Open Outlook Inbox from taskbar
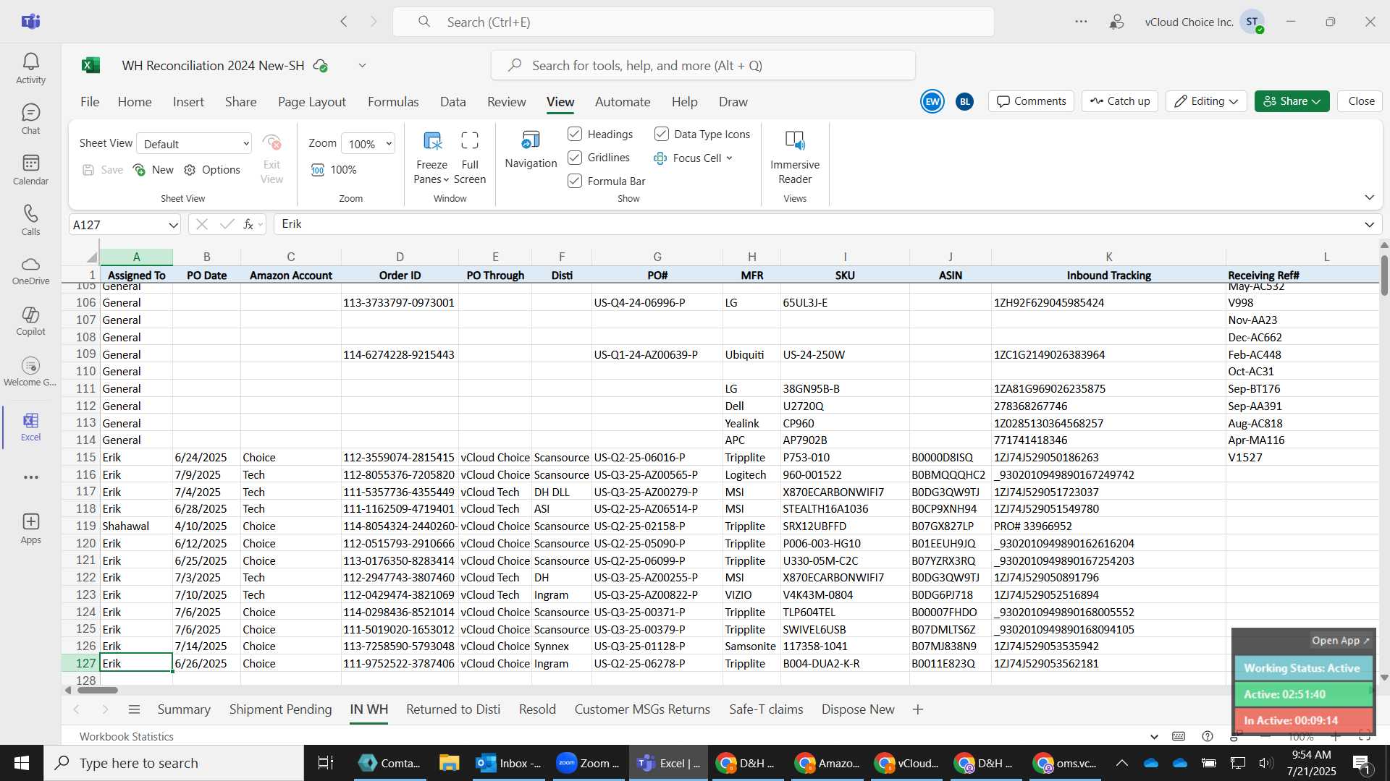1390x781 pixels. (x=509, y=763)
